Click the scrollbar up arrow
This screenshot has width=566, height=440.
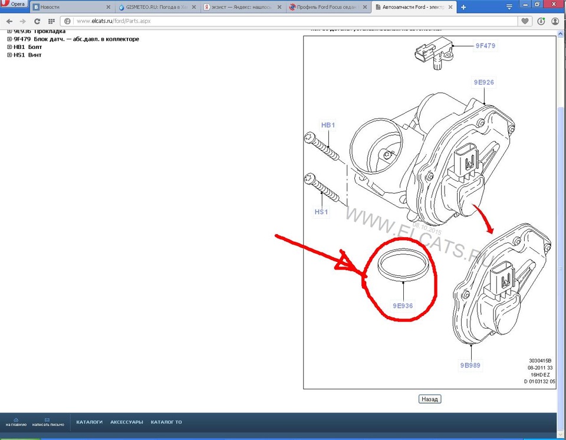tap(561, 34)
